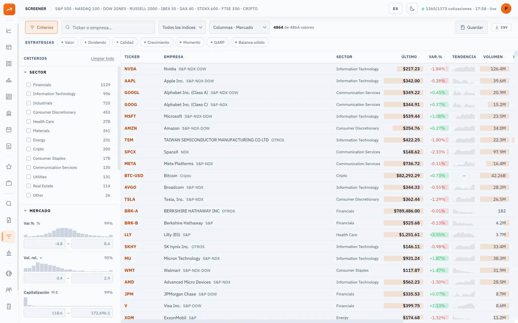Check the Cripto sector checkbox
The width and height of the screenshot is (518, 323).
28,149
